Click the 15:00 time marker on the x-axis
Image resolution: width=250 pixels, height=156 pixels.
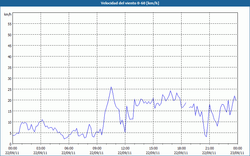coord(153,148)
